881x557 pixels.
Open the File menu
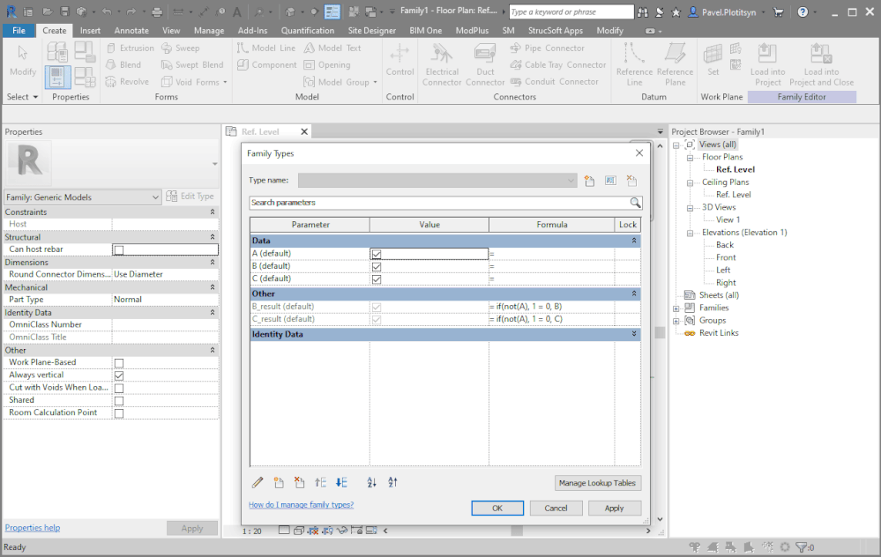19,30
